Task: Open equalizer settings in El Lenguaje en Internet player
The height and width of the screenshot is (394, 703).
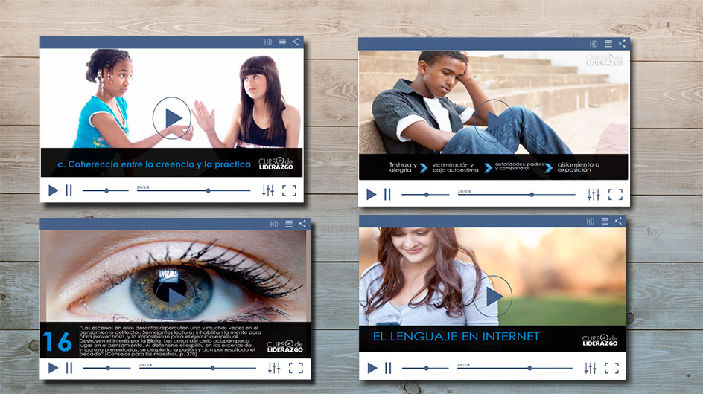Action: pos(591,368)
